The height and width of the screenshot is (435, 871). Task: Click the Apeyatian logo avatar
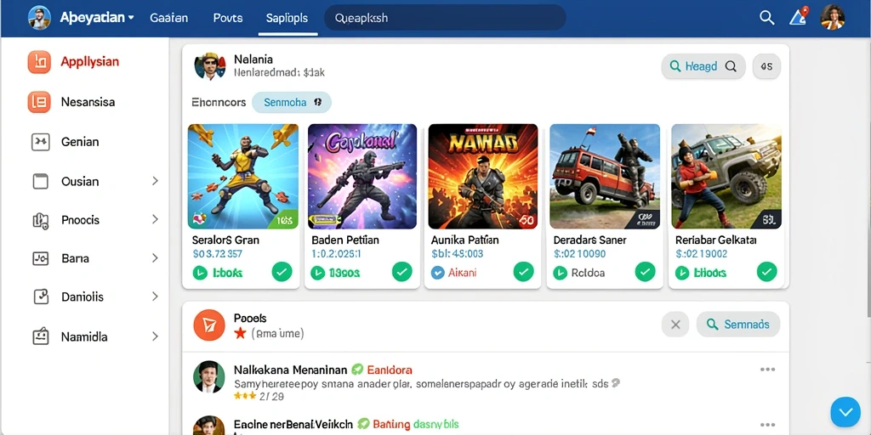(39, 18)
